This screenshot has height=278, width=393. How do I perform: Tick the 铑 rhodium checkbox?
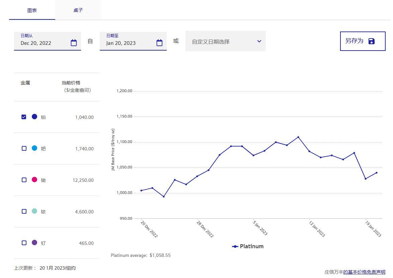click(24, 180)
